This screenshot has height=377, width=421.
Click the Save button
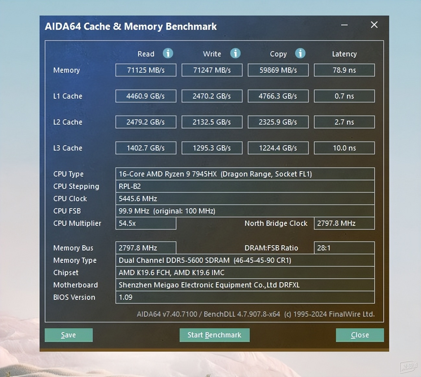(69, 335)
